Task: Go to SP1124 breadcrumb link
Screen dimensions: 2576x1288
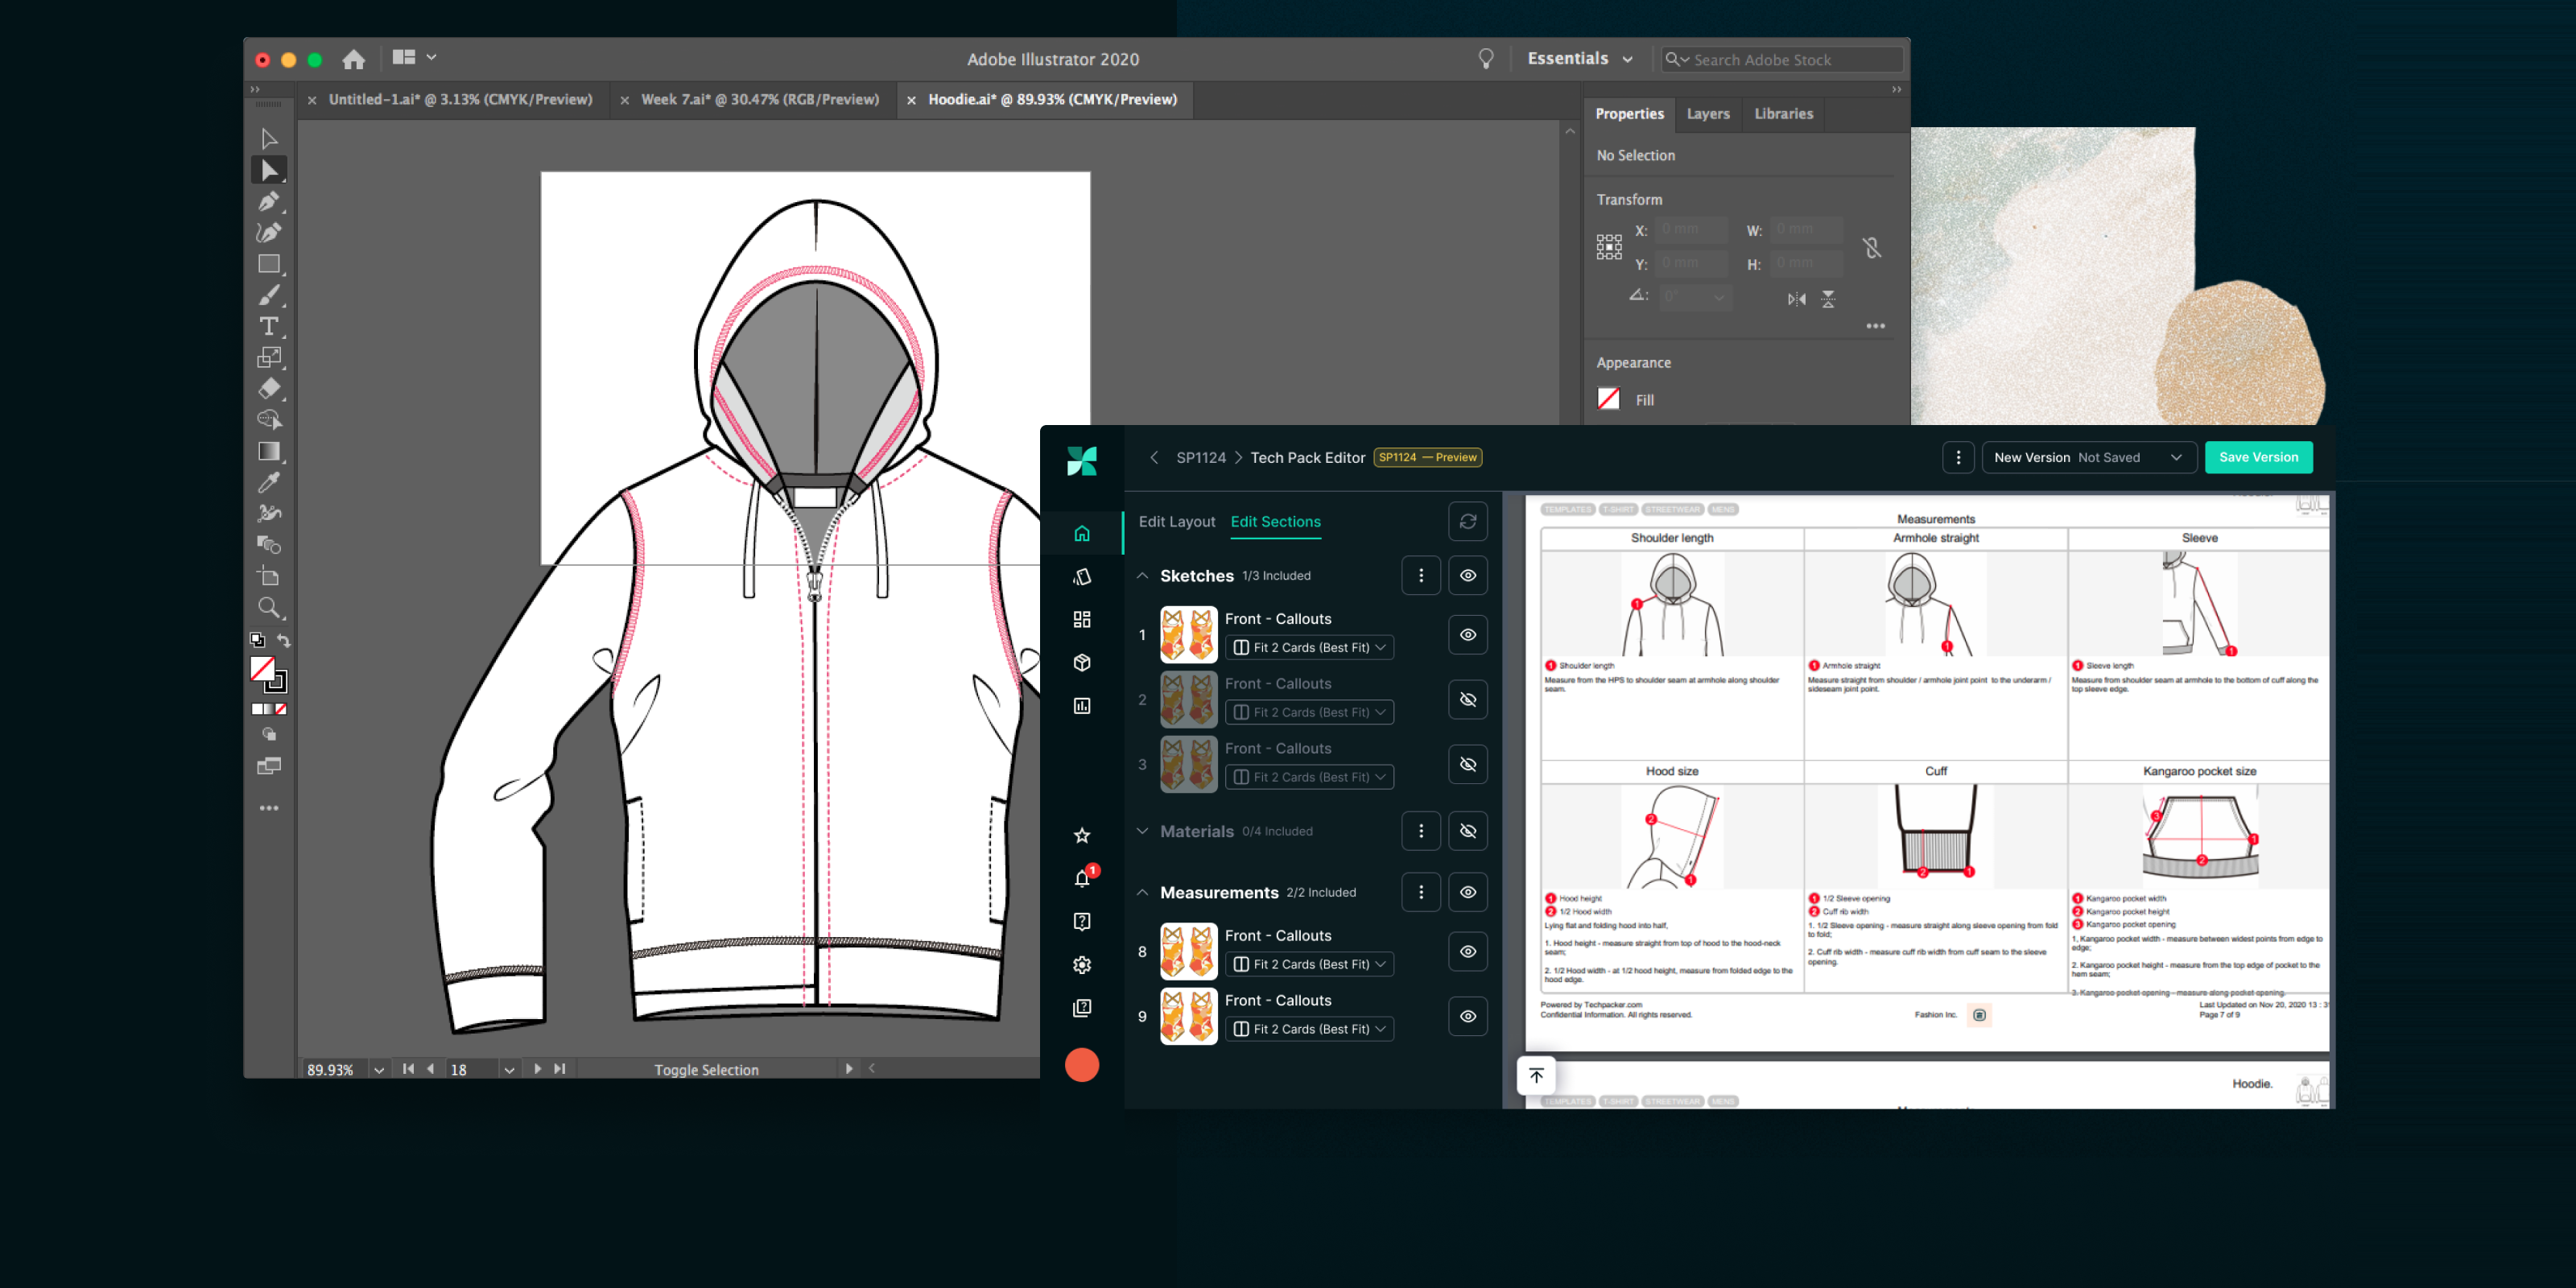Action: (1200, 457)
